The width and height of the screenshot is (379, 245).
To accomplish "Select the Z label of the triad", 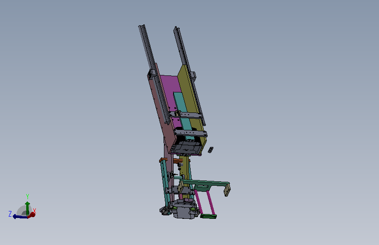I will tap(10, 214).
